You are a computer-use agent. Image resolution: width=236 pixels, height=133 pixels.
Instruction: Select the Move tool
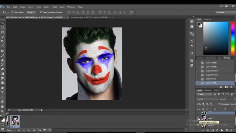2,23
